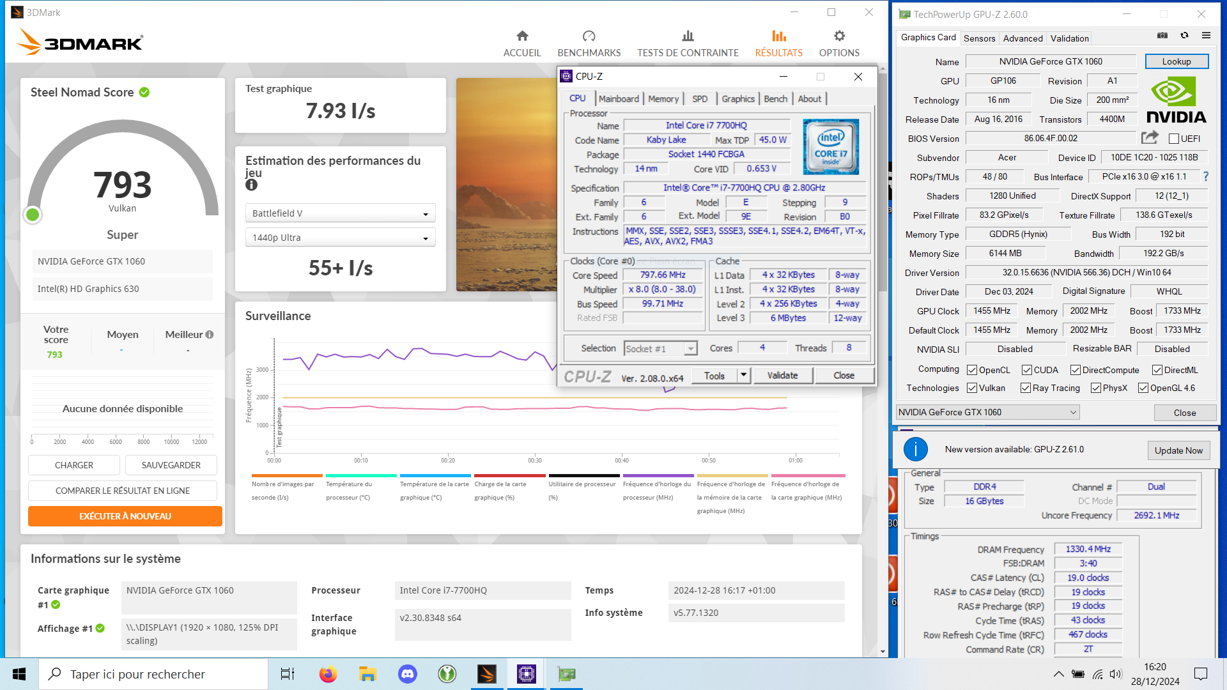The height and width of the screenshot is (690, 1227).
Task: Toggle the OpenCL checkbox in GPU-Z
Action: point(972,370)
